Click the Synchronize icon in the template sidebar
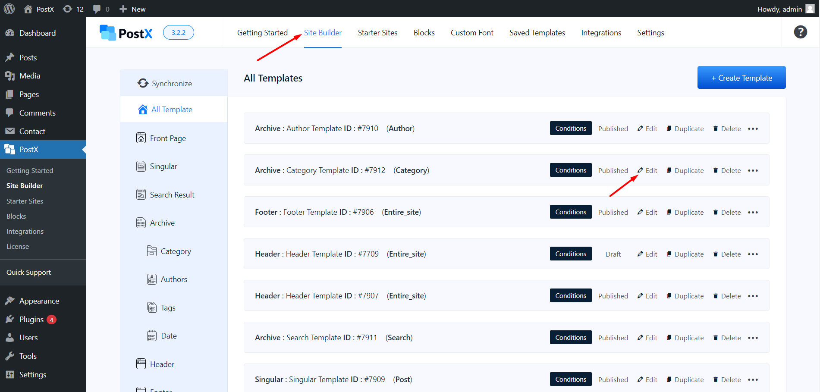This screenshot has height=392, width=820. point(143,83)
